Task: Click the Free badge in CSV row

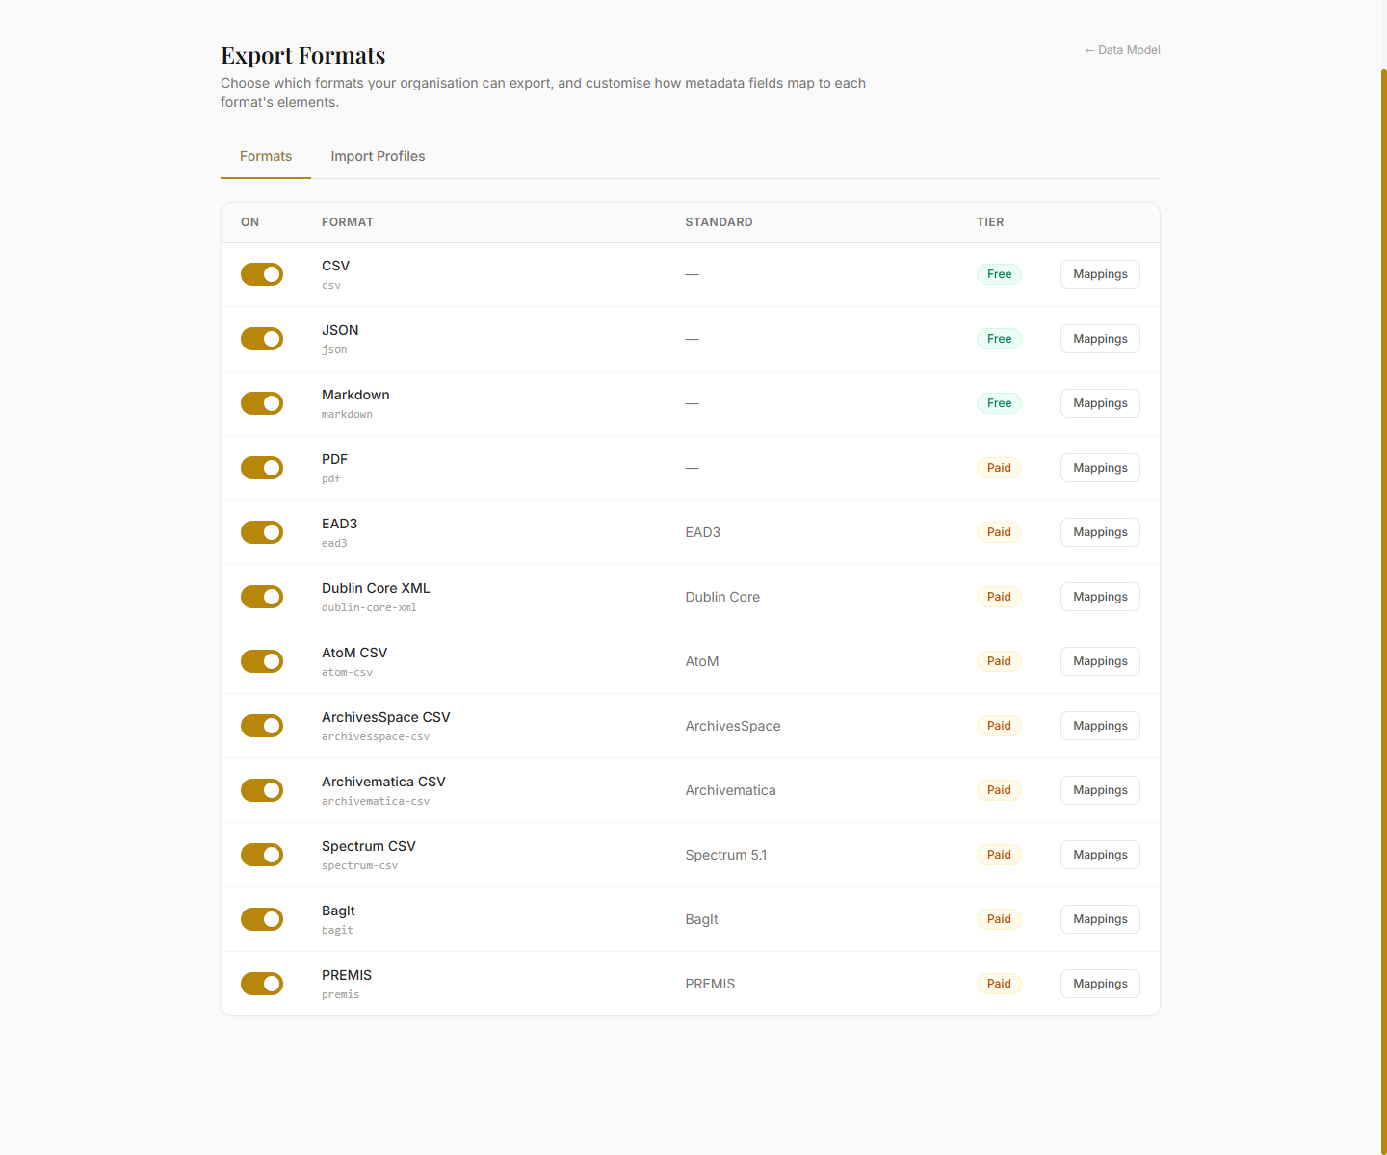Action: pyautogui.click(x=999, y=274)
